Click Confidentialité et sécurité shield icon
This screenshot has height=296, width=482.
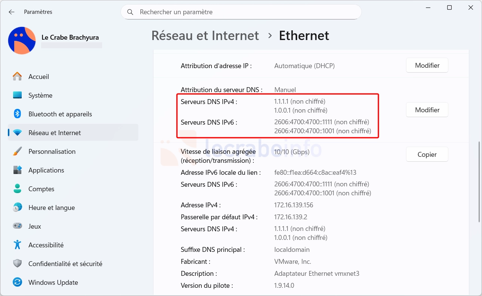tap(17, 264)
